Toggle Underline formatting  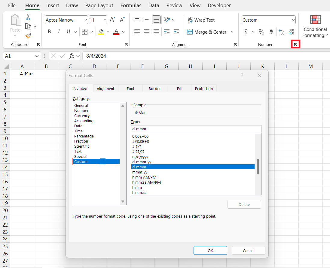point(68,32)
